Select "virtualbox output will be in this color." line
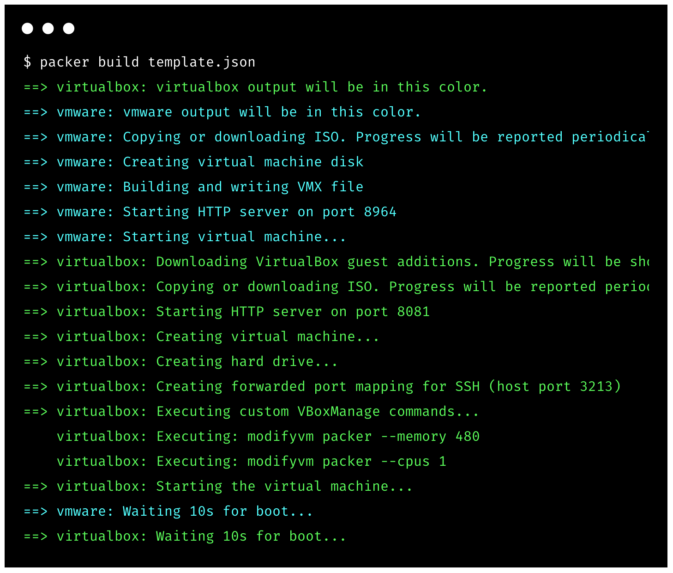Screen dimensions: 673x573 [255, 87]
